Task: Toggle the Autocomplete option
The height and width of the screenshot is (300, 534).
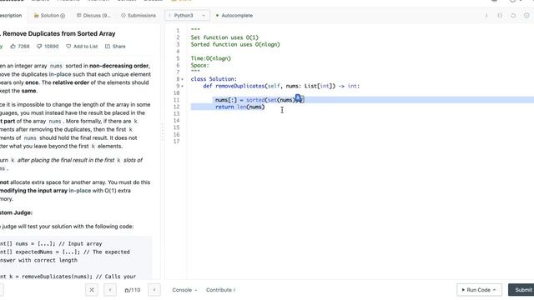Action: point(234,16)
